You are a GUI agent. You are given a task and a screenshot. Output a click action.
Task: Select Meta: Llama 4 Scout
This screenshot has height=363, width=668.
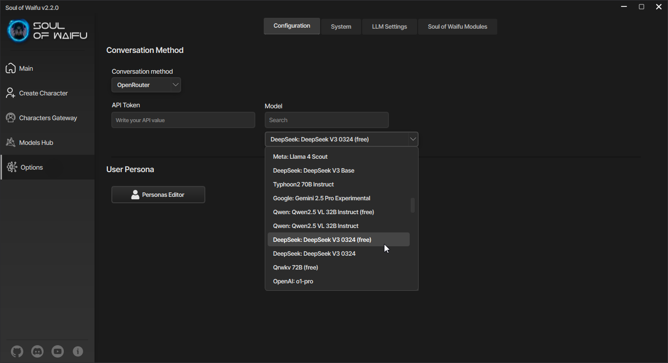coord(338,157)
